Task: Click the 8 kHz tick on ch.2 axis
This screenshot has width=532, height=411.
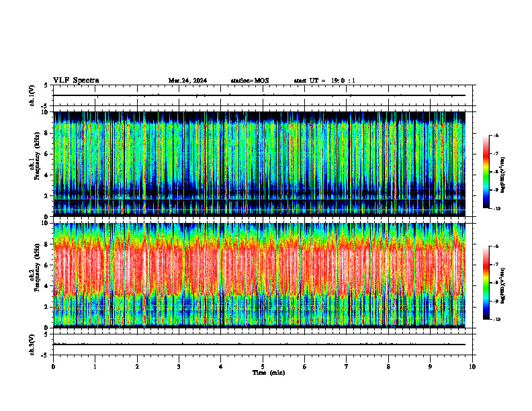Action: (x=47, y=244)
